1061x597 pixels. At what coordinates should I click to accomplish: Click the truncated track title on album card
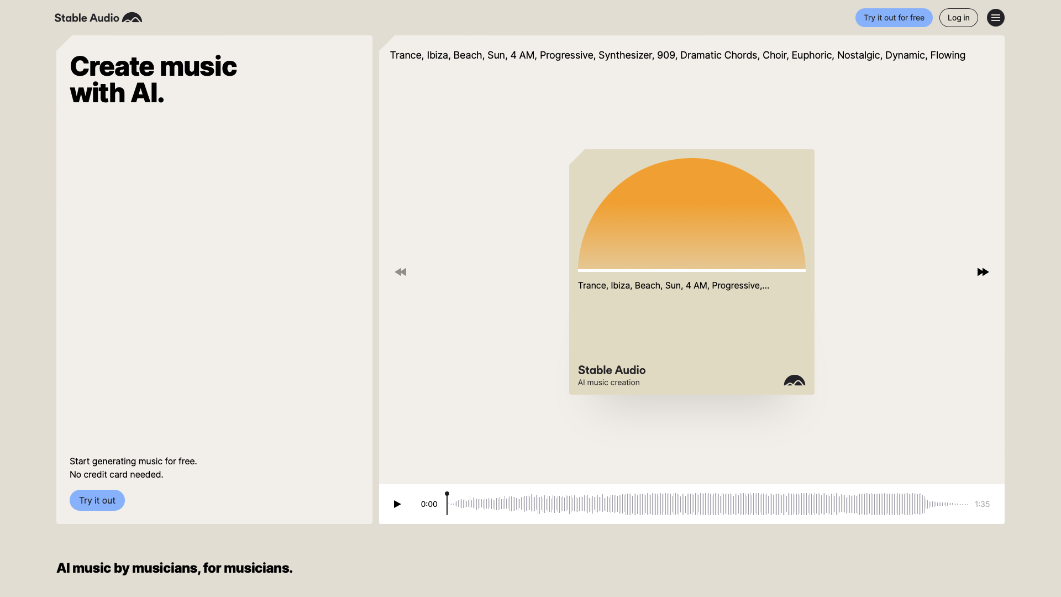click(x=673, y=285)
